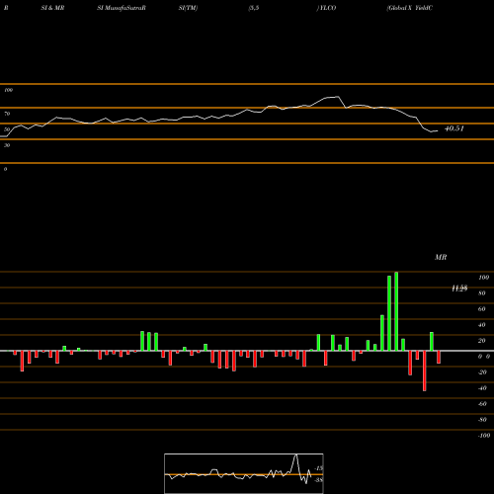Screen dimensions: 494x494
Task: Click the MR axis label 100
Action: click(x=484, y=278)
